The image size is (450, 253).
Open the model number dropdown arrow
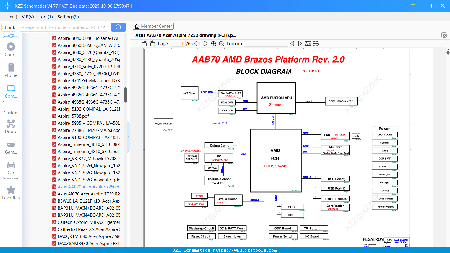point(103,27)
